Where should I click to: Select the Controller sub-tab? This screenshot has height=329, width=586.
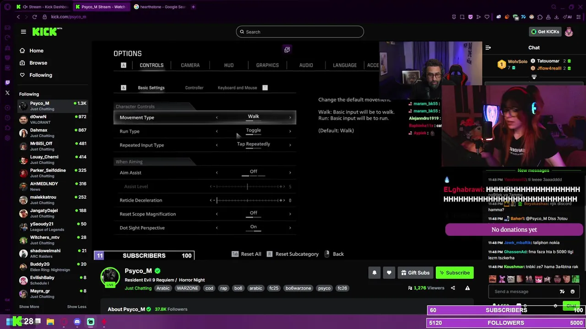194,88
